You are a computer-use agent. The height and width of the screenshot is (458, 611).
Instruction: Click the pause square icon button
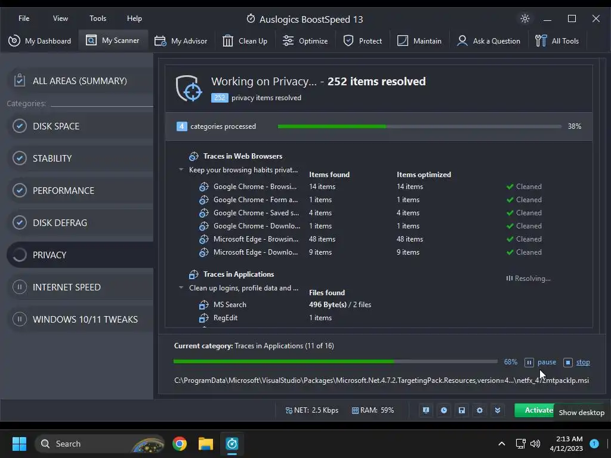tap(529, 363)
